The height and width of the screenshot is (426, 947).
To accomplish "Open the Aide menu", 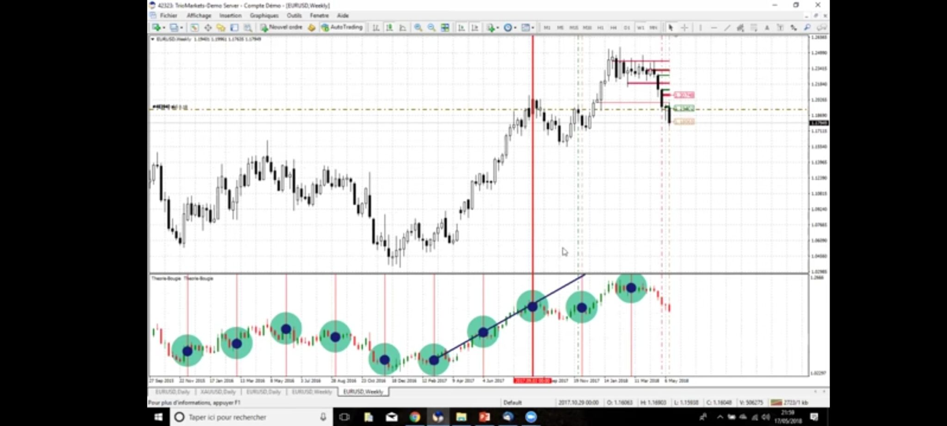I will click(343, 16).
